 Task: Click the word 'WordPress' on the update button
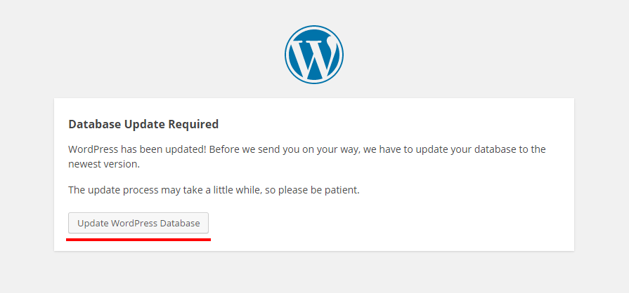[x=134, y=224]
